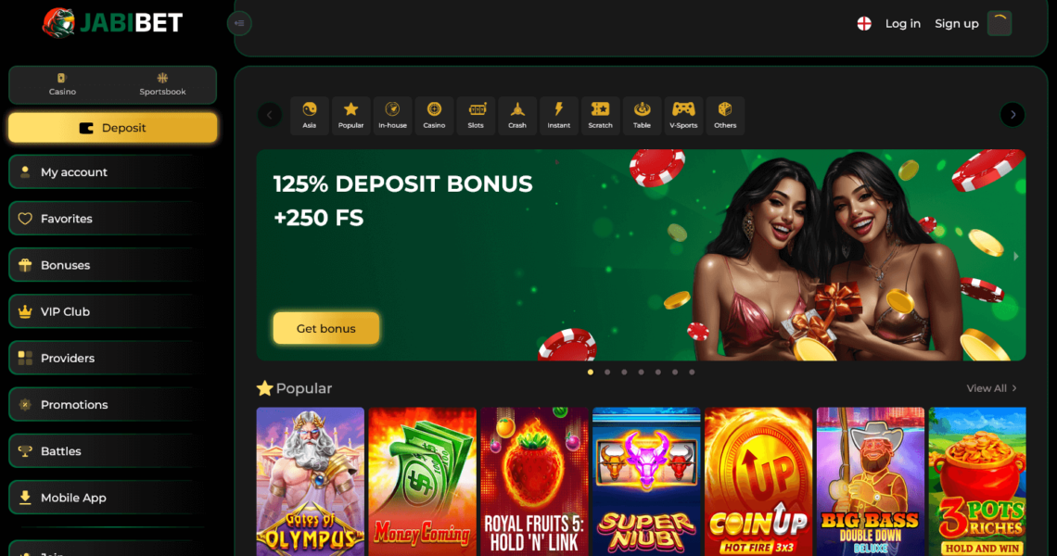Open the Sign up link
The height and width of the screenshot is (556, 1057).
[x=956, y=23]
